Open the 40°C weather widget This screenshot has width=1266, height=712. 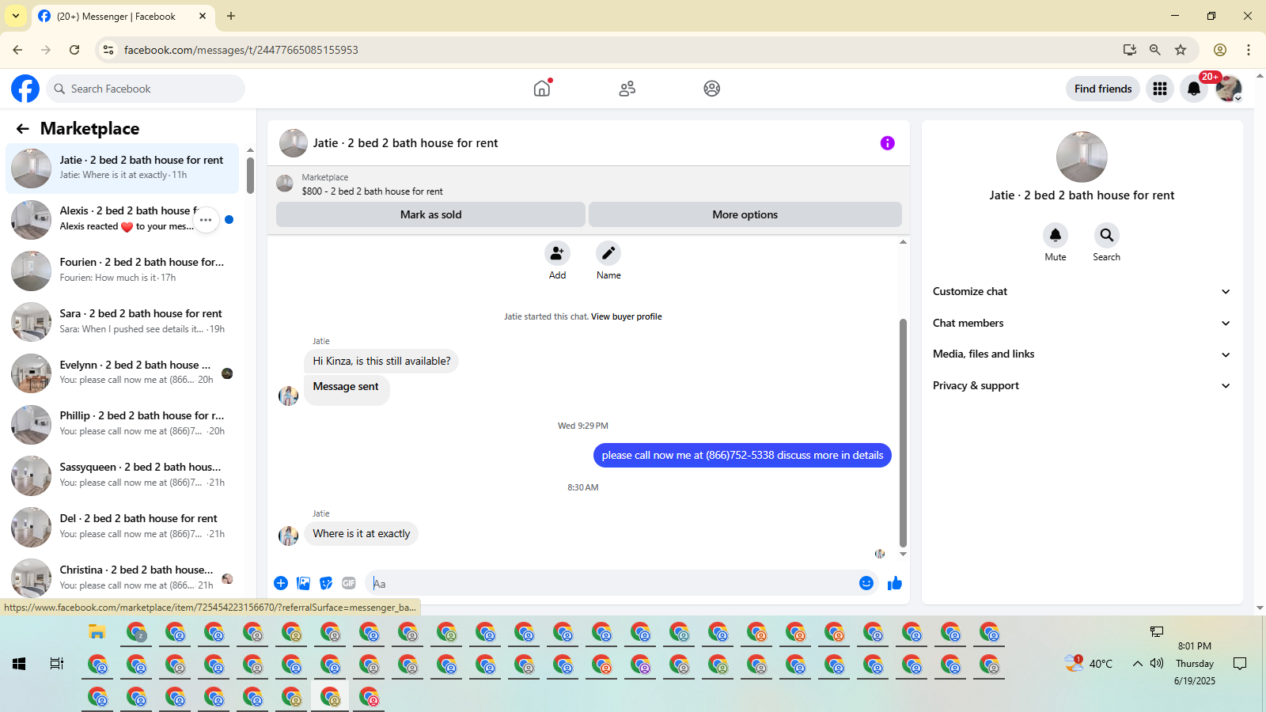(1089, 664)
